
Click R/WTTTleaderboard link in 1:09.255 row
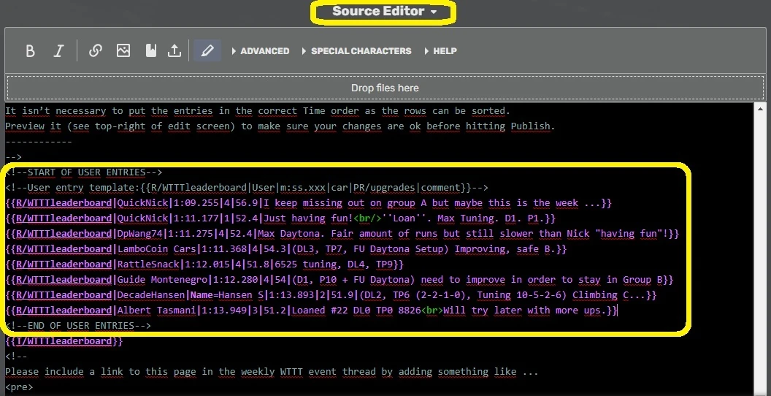tap(64, 202)
